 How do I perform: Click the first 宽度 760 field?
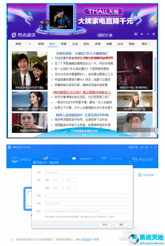tap(58, 180)
